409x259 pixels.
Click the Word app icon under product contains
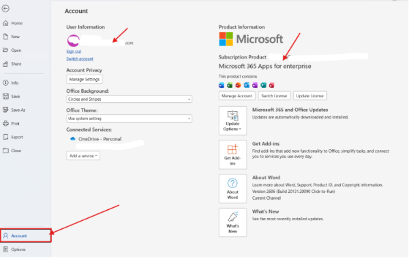(222, 85)
